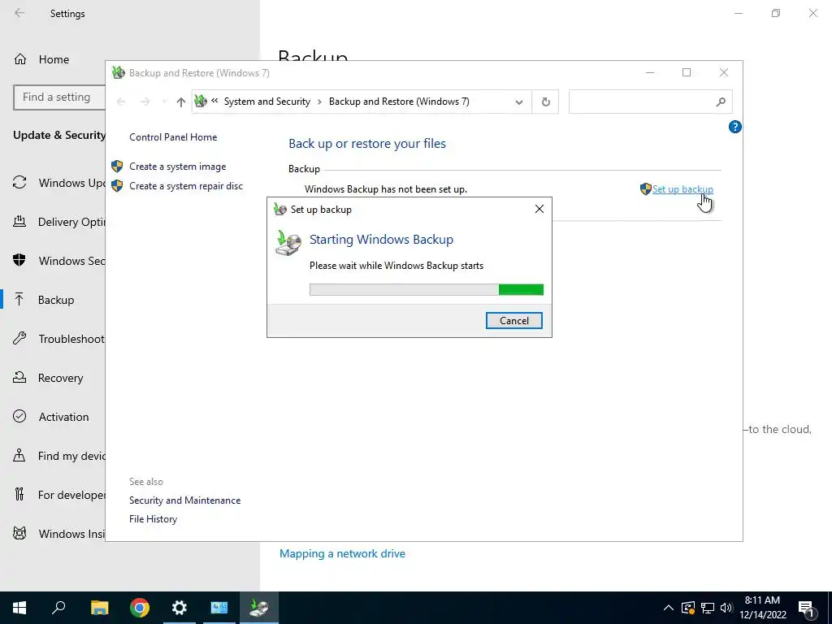The height and width of the screenshot is (624, 832).
Task: Open Delivery Optimization in Settings sidebar
Action: coord(58,222)
